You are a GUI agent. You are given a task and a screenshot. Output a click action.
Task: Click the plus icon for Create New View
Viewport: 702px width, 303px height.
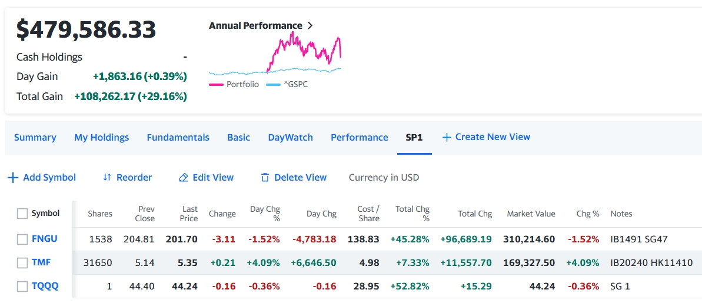tap(447, 137)
